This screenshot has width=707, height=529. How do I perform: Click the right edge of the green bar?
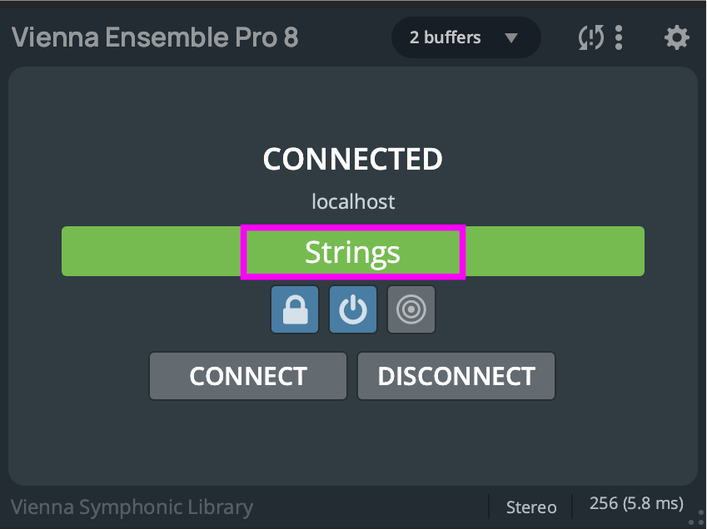pos(638,251)
